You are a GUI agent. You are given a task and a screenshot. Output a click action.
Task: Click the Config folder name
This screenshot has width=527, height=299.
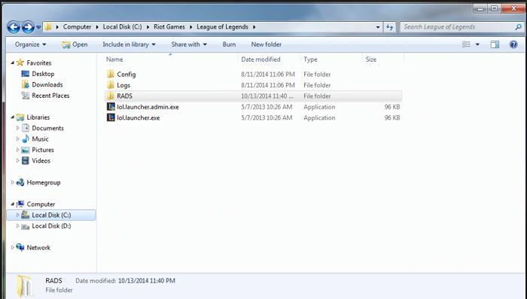click(x=126, y=75)
